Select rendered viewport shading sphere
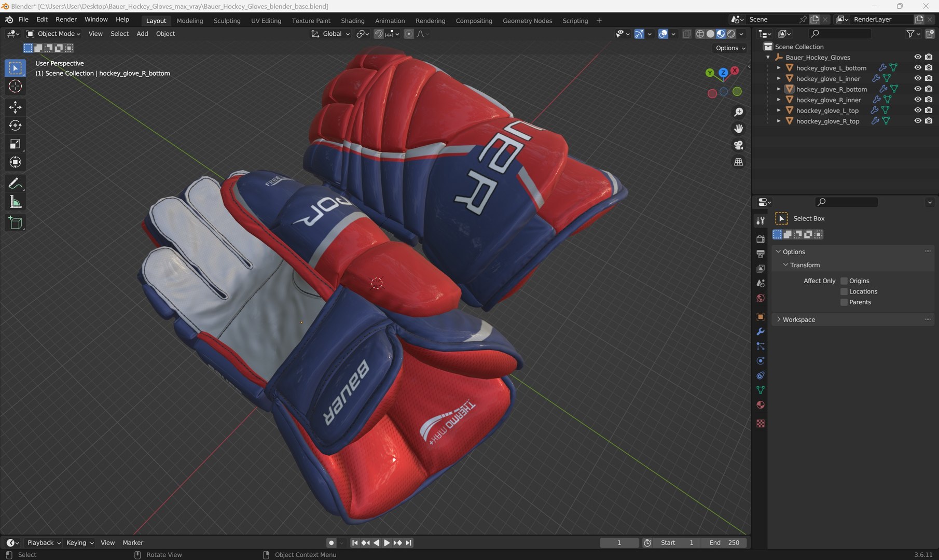 coord(731,34)
